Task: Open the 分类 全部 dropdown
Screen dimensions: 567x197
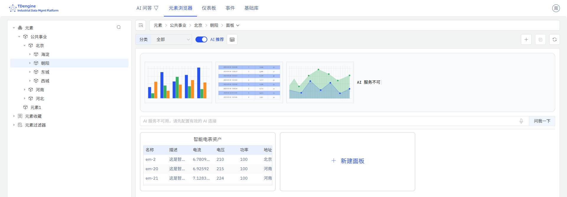Action: (172, 39)
